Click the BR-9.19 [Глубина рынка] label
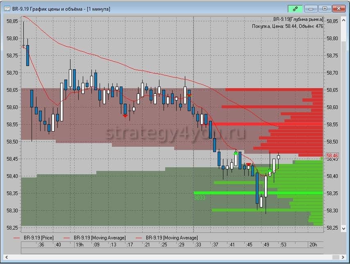350x264 pixels. click(x=298, y=19)
